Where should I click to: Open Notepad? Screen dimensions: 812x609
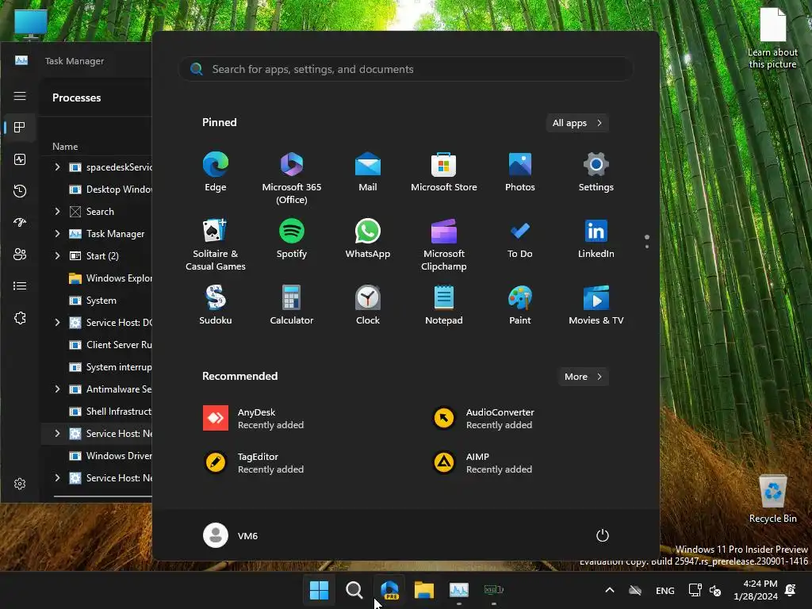coord(444,305)
